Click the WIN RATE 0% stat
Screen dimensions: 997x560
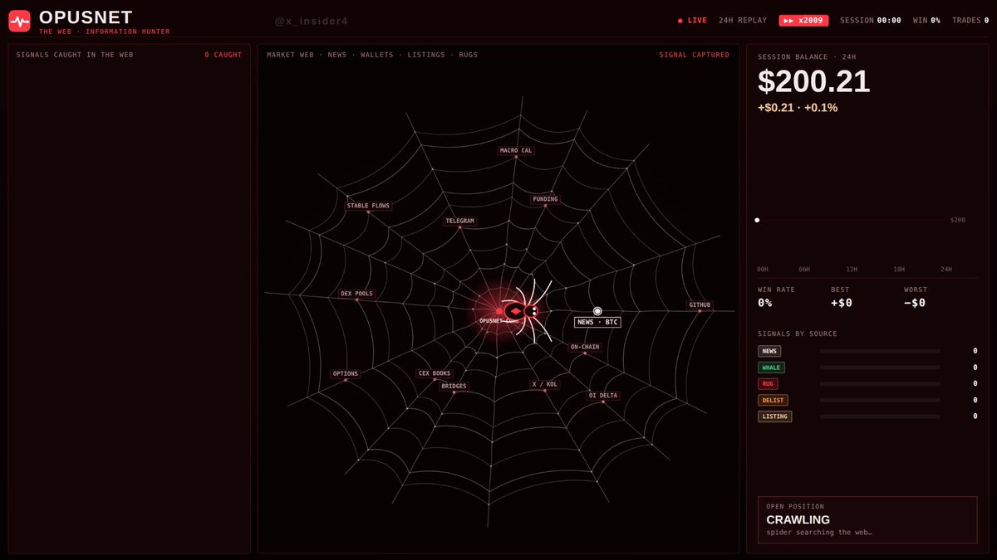[x=776, y=297]
